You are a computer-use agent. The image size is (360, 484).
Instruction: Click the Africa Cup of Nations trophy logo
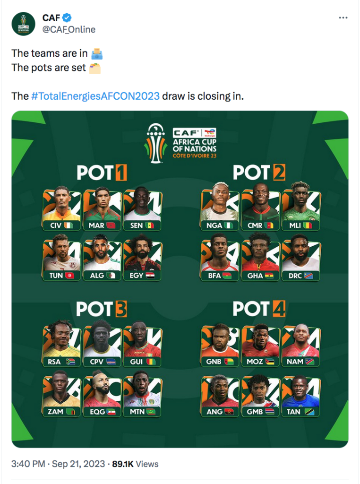pos(155,143)
